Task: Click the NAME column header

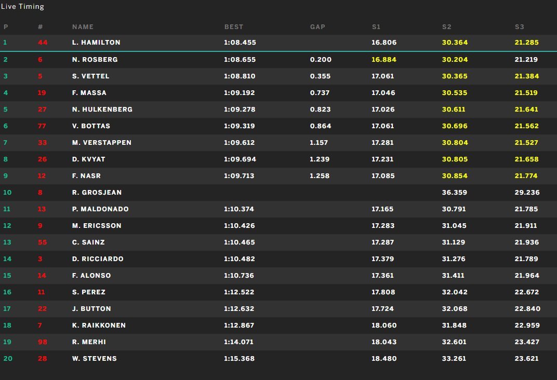Action: tap(83, 27)
